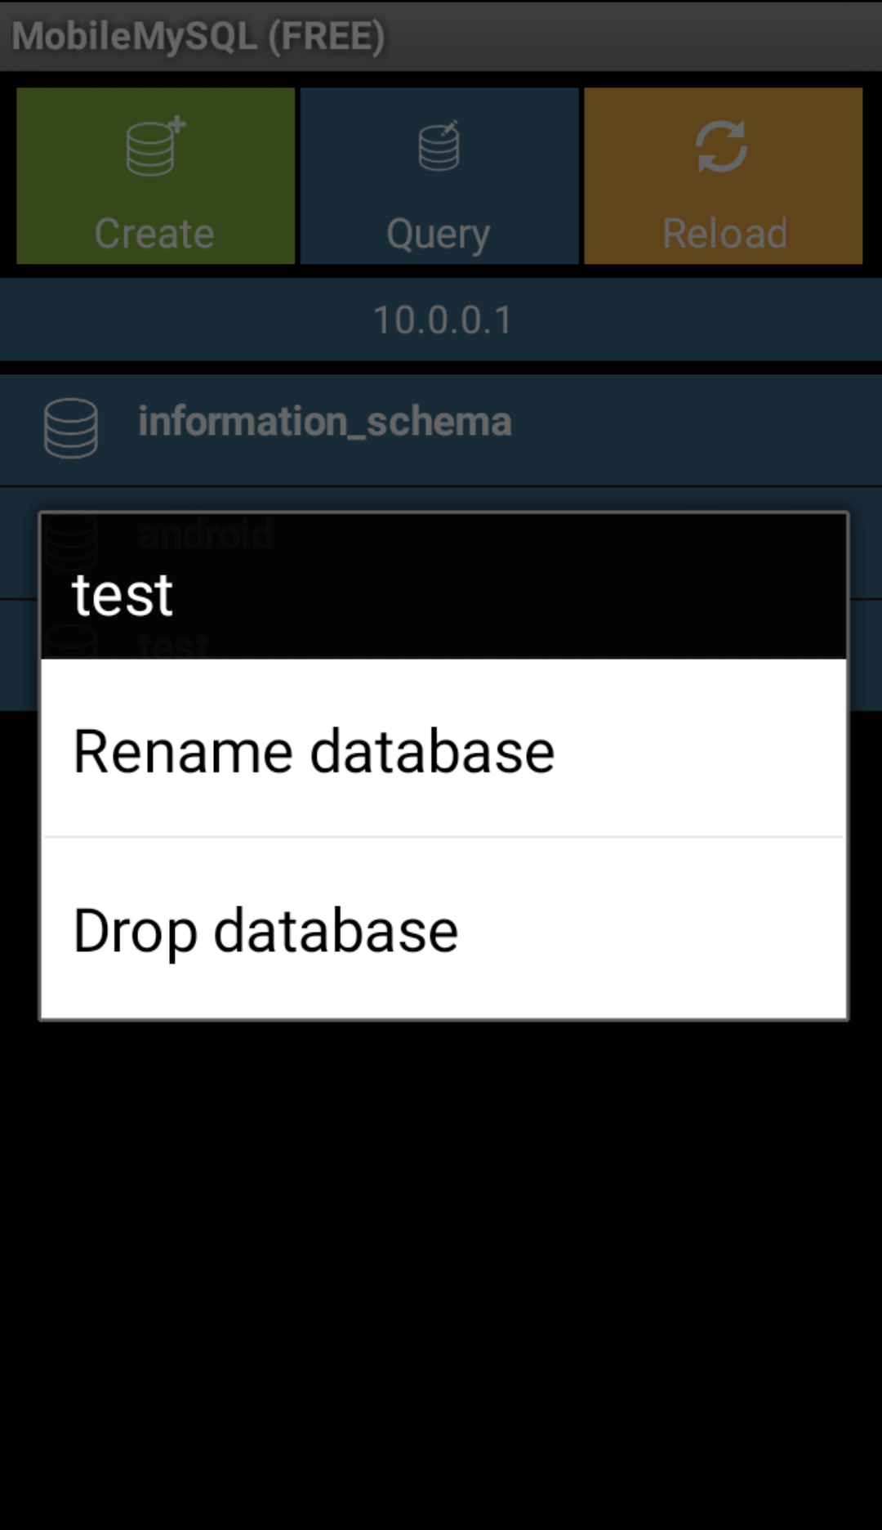This screenshot has width=882, height=1530.
Task: Select Rename database option
Action: (443, 749)
